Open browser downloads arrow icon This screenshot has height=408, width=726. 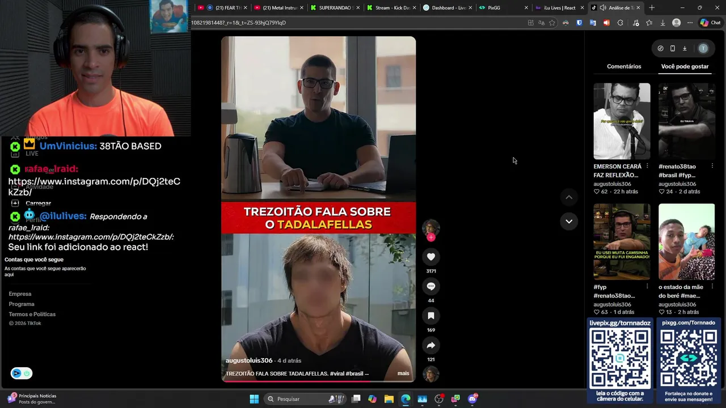(x=662, y=23)
